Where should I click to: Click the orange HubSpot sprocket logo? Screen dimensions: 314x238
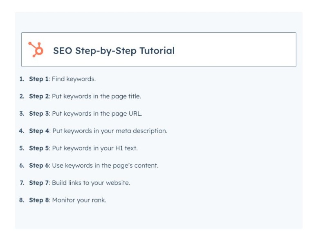[x=36, y=50]
